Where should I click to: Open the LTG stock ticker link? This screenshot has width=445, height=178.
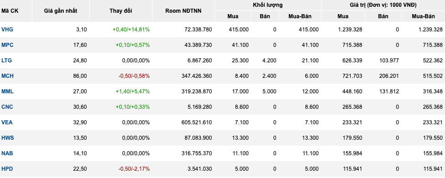(6, 61)
